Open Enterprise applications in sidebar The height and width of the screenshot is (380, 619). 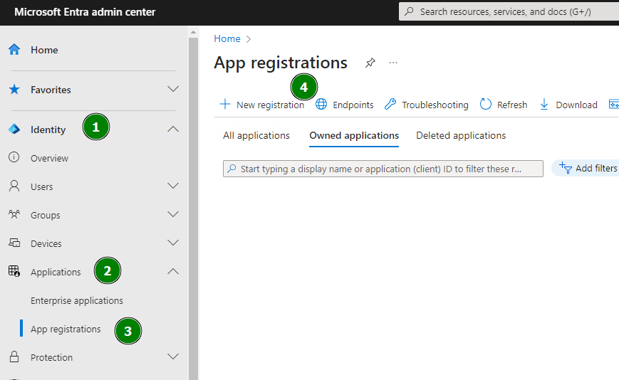(x=77, y=300)
